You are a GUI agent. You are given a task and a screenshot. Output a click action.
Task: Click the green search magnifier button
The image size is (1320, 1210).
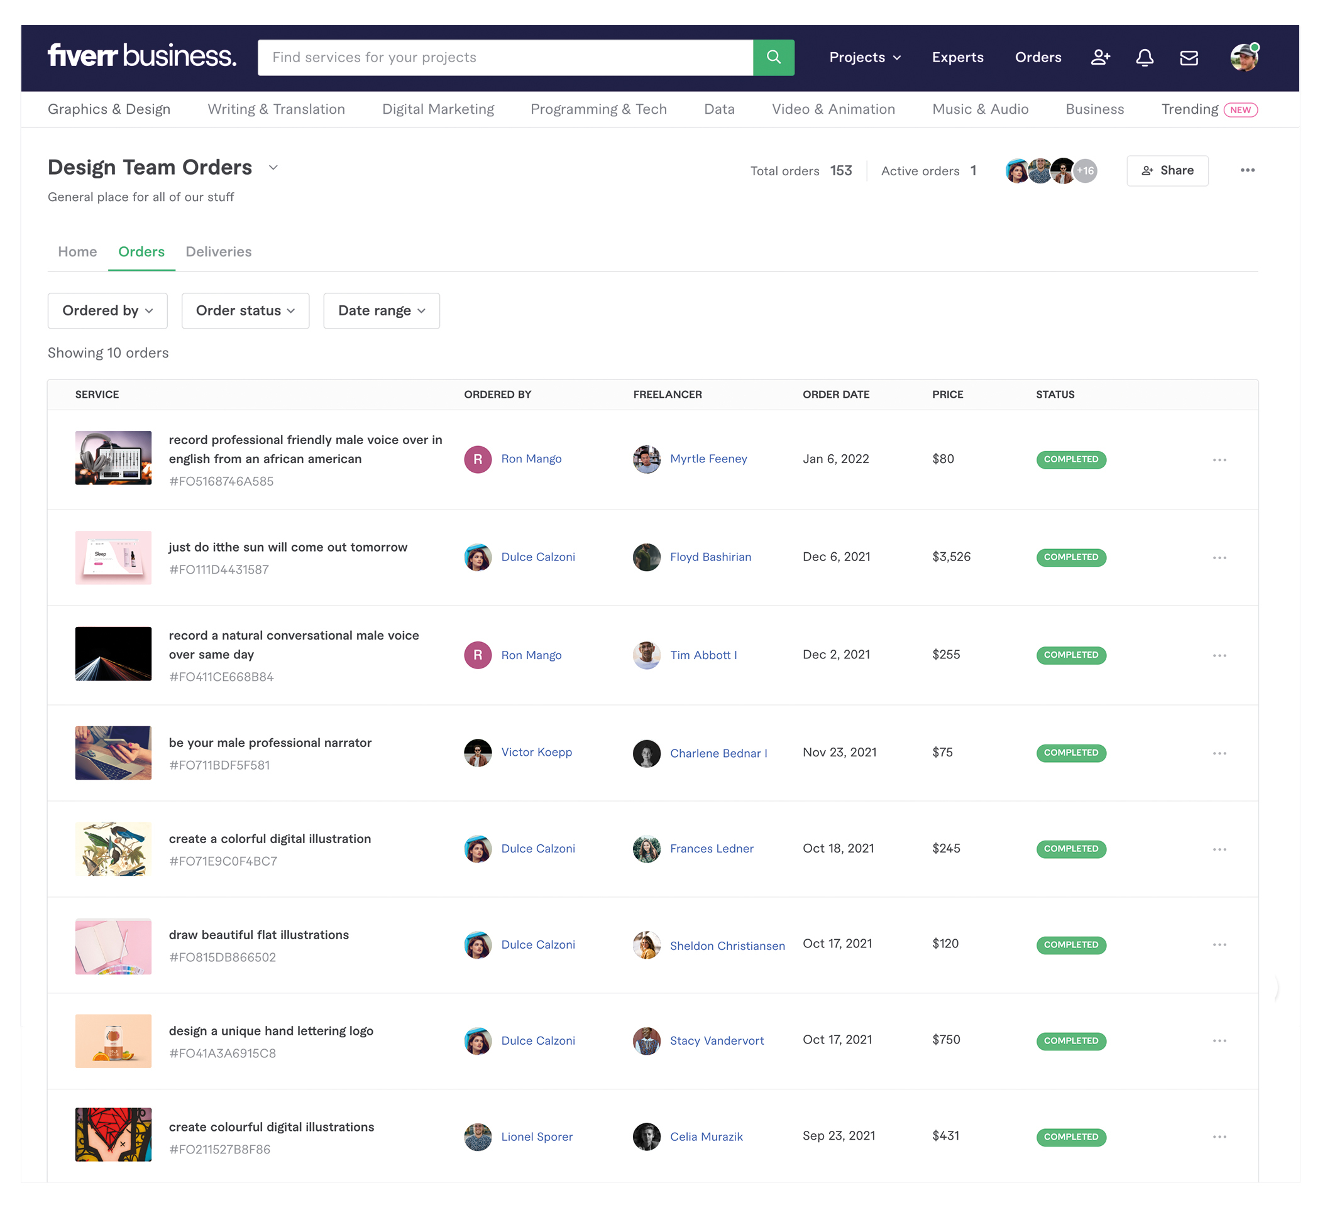(773, 57)
